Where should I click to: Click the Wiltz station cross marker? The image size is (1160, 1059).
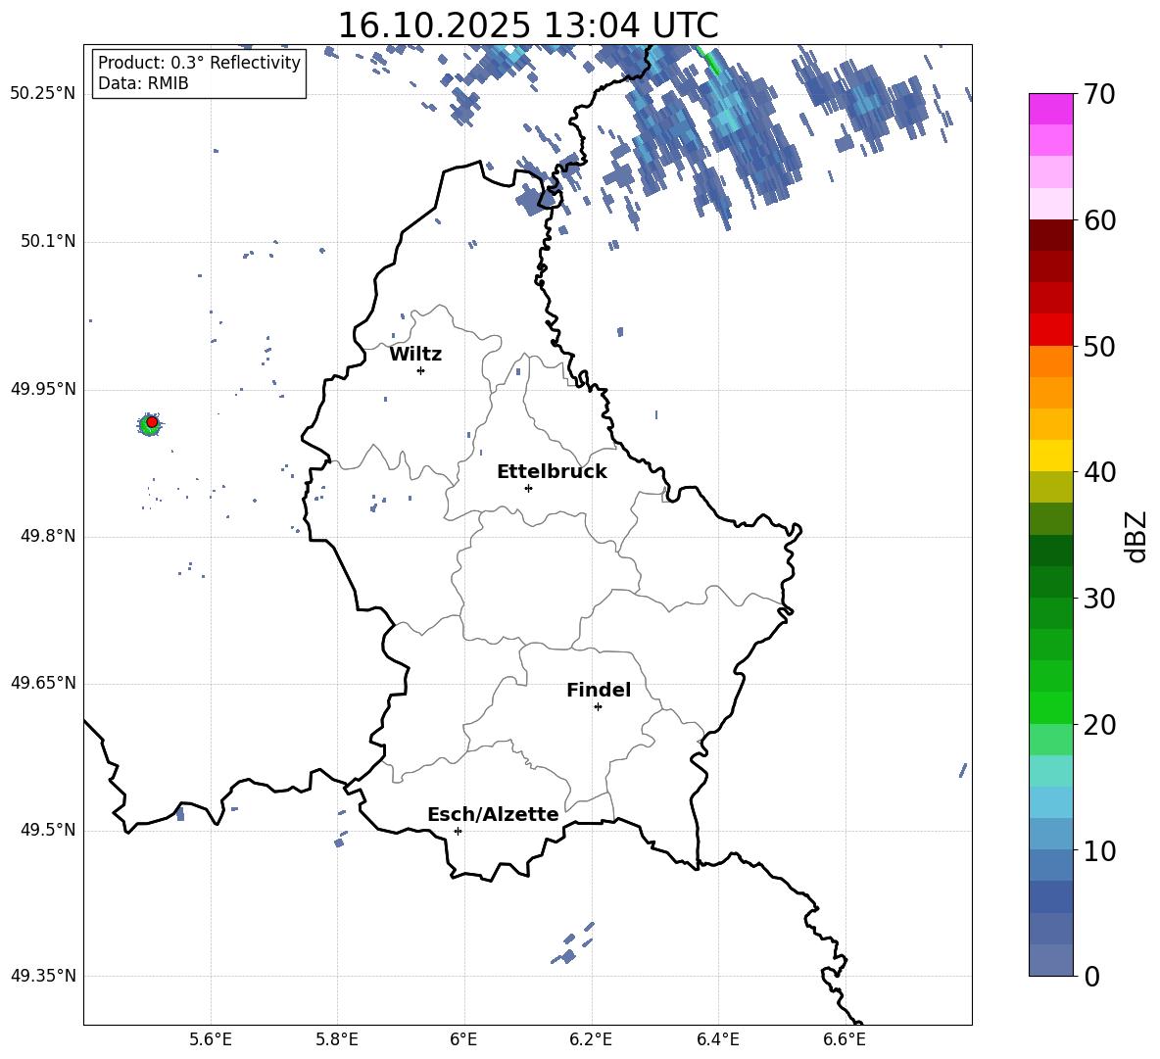[x=421, y=370]
